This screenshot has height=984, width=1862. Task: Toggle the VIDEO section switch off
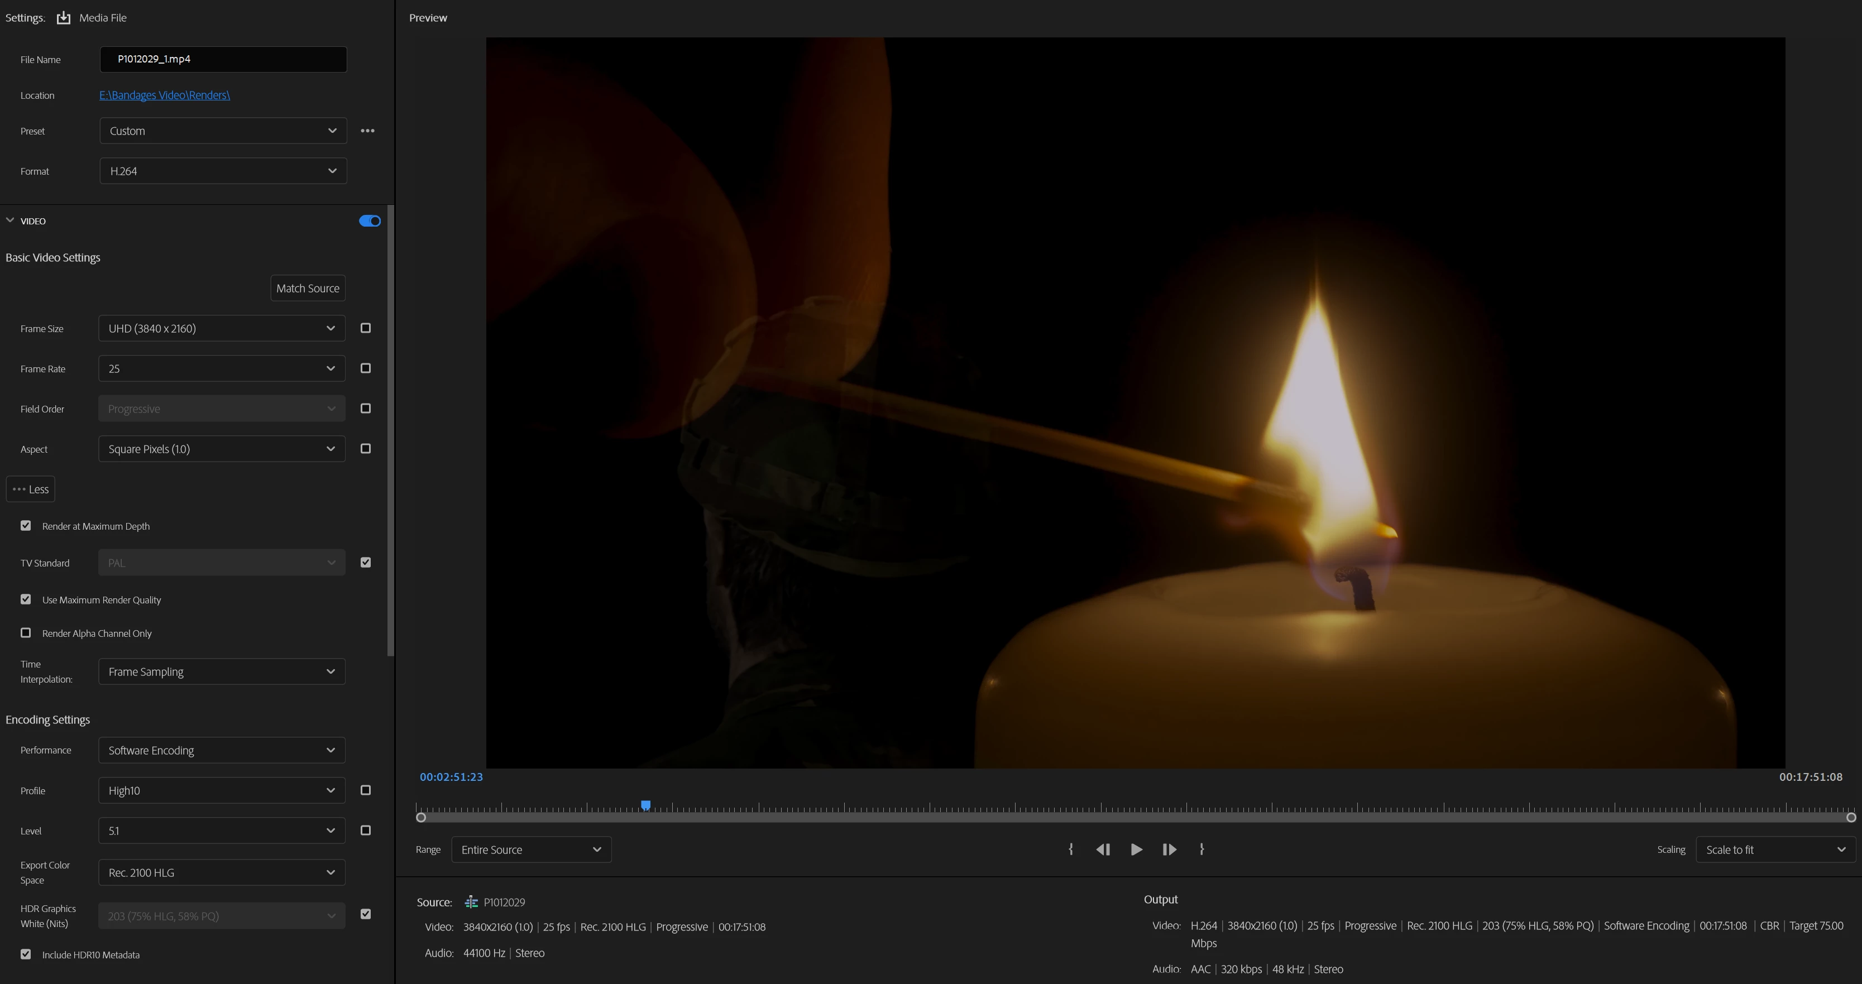(x=370, y=221)
